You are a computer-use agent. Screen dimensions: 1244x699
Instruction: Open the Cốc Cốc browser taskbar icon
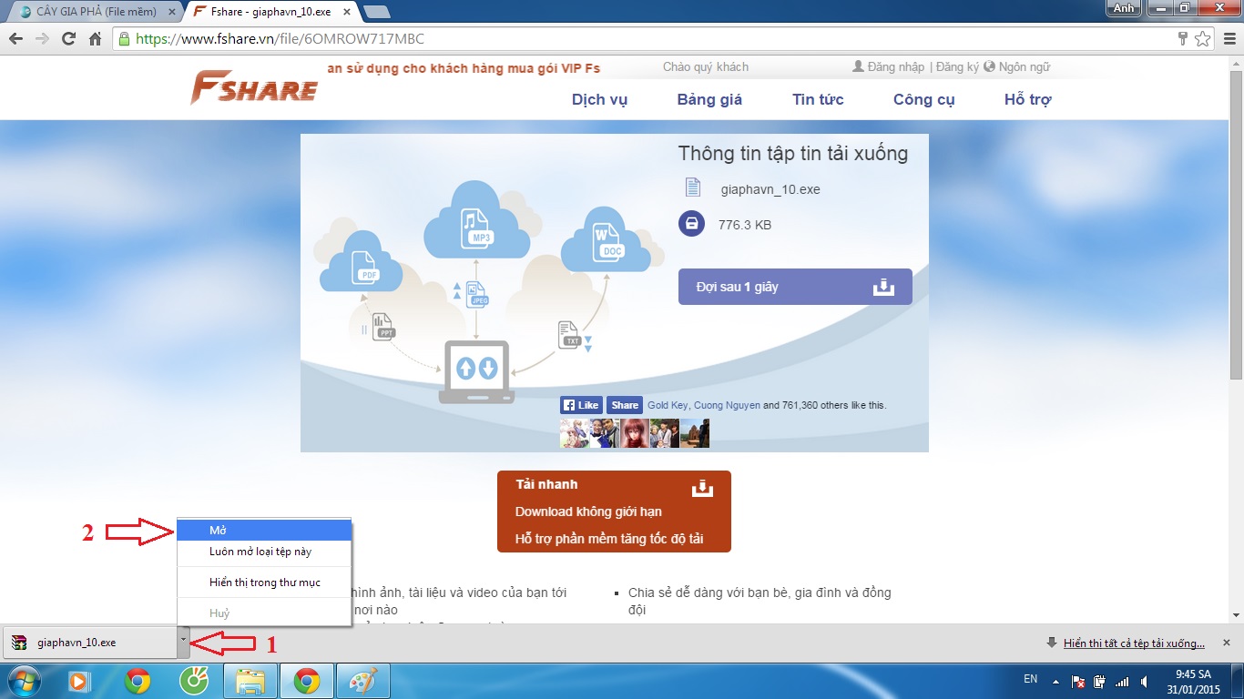pyautogui.click(x=194, y=681)
